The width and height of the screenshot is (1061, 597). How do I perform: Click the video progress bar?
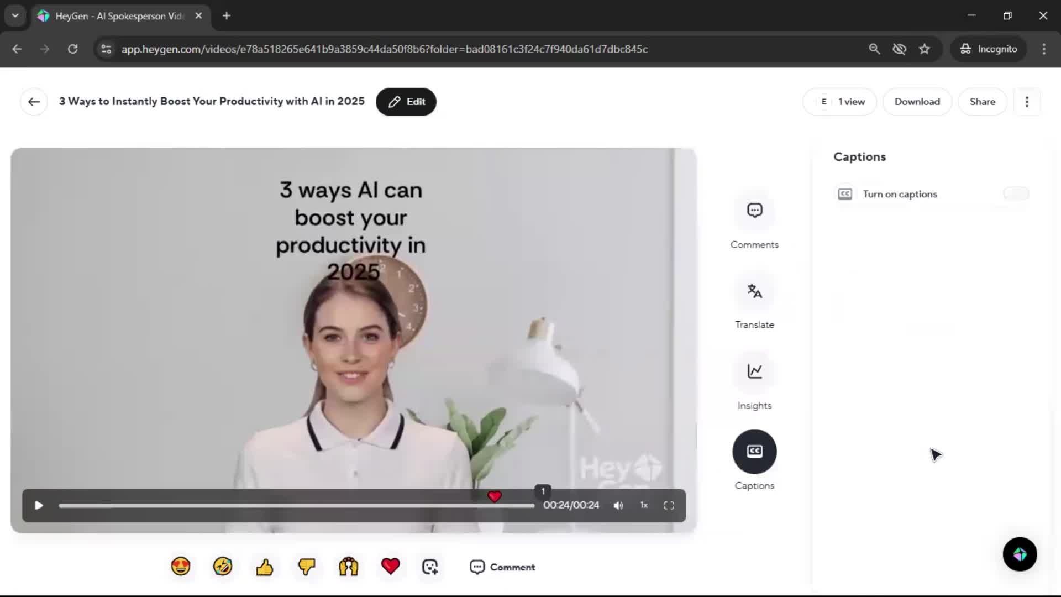[x=296, y=506]
